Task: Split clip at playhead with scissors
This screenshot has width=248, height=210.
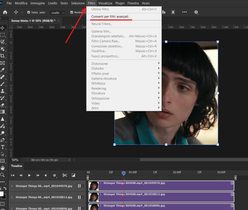Action: [x=65, y=175]
